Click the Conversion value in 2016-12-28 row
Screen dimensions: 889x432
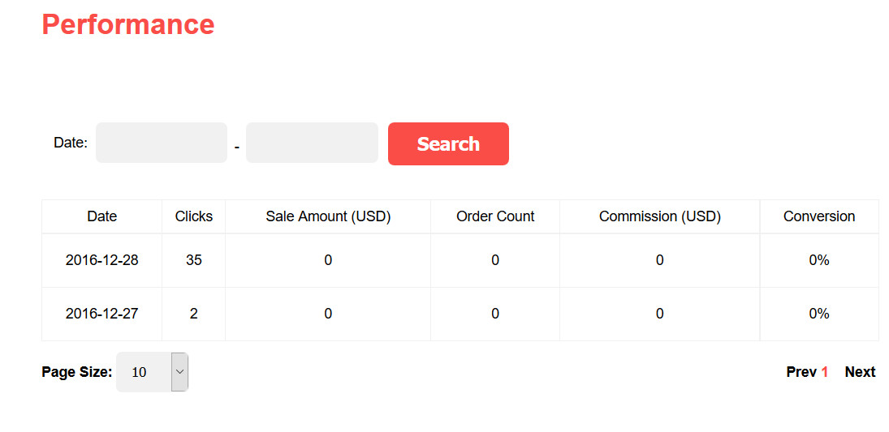[x=819, y=260]
